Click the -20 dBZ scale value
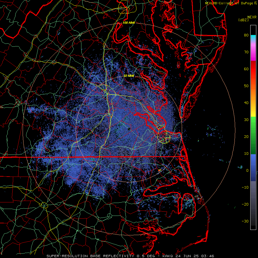The image size is (258, 258). [x=245, y=204]
